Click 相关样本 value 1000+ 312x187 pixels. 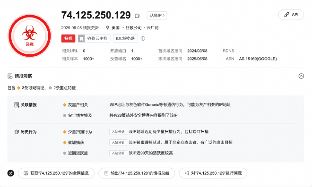click(88, 59)
